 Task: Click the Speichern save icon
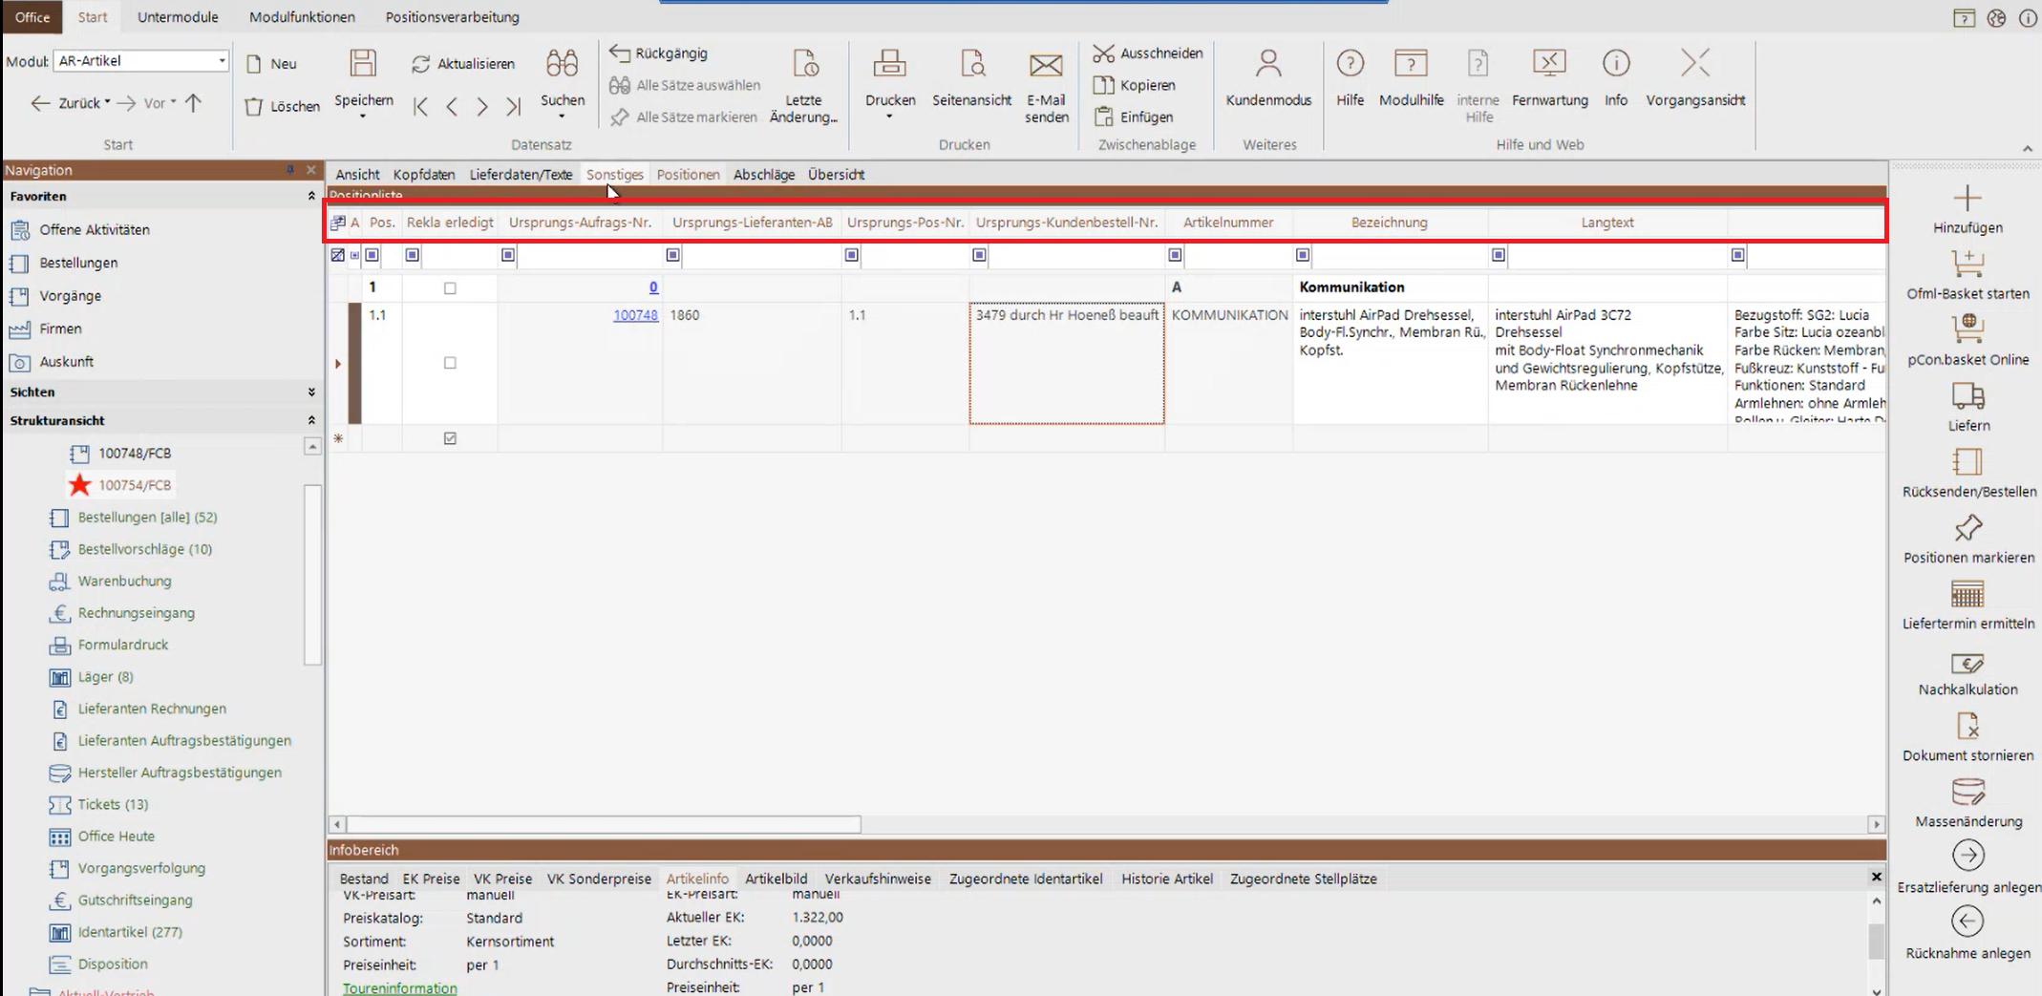(363, 65)
